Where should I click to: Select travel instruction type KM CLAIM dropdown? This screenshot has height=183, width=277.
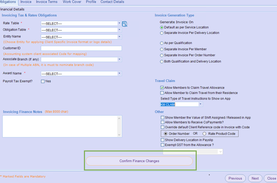click(x=181, y=104)
